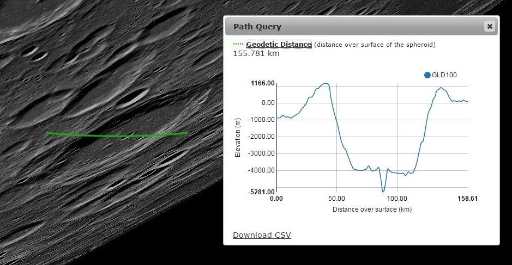Click the 'Distance over surface (km)' axis title
This screenshot has height=265, width=512.
372,209
